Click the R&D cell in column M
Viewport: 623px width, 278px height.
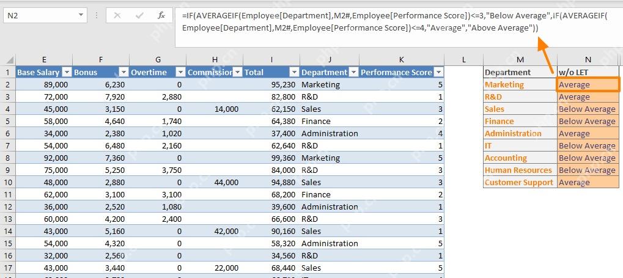(x=520, y=97)
